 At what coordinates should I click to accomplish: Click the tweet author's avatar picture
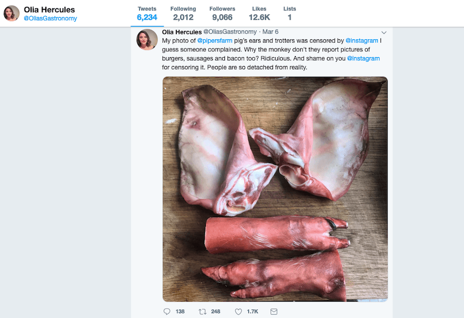click(x=147, y=39)
